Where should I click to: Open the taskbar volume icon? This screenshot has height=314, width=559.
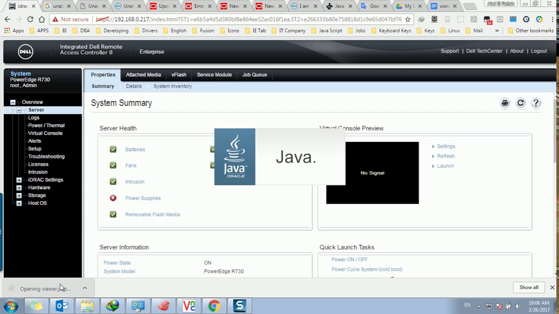click(518, 306)
